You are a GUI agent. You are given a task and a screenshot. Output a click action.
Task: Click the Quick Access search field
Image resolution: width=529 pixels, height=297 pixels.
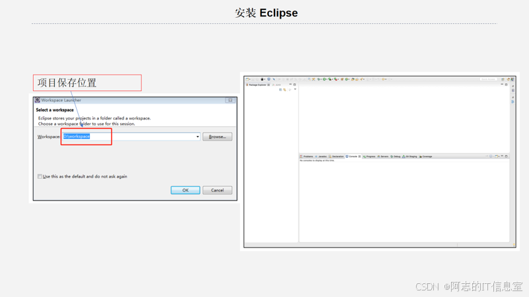(x=489, y=79)
